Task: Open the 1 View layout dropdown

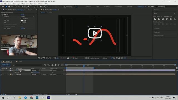Action: coord(106,58)
